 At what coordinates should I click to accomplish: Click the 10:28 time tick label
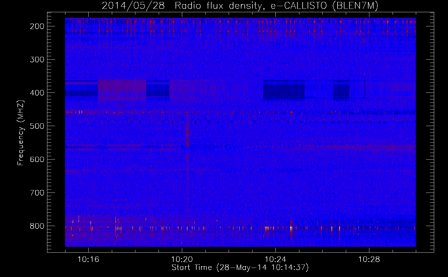pyautogui.click(x=369, y=260)
